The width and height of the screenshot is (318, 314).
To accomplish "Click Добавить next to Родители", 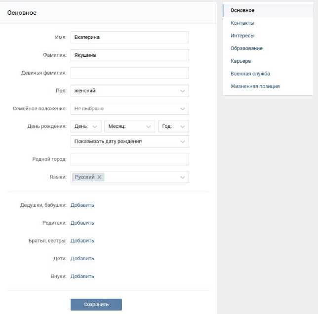I will pyautogui.click(x=82, y=223).
